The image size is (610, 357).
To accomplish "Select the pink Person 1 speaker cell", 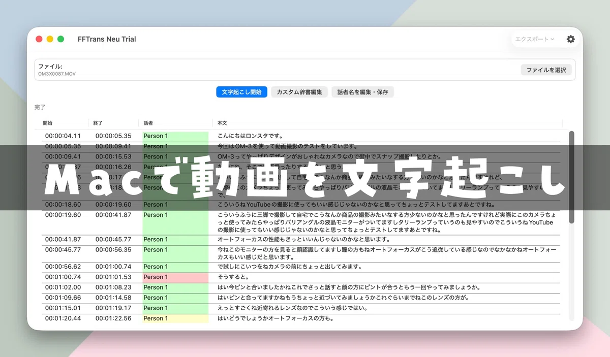I will (x=175, y=277).
